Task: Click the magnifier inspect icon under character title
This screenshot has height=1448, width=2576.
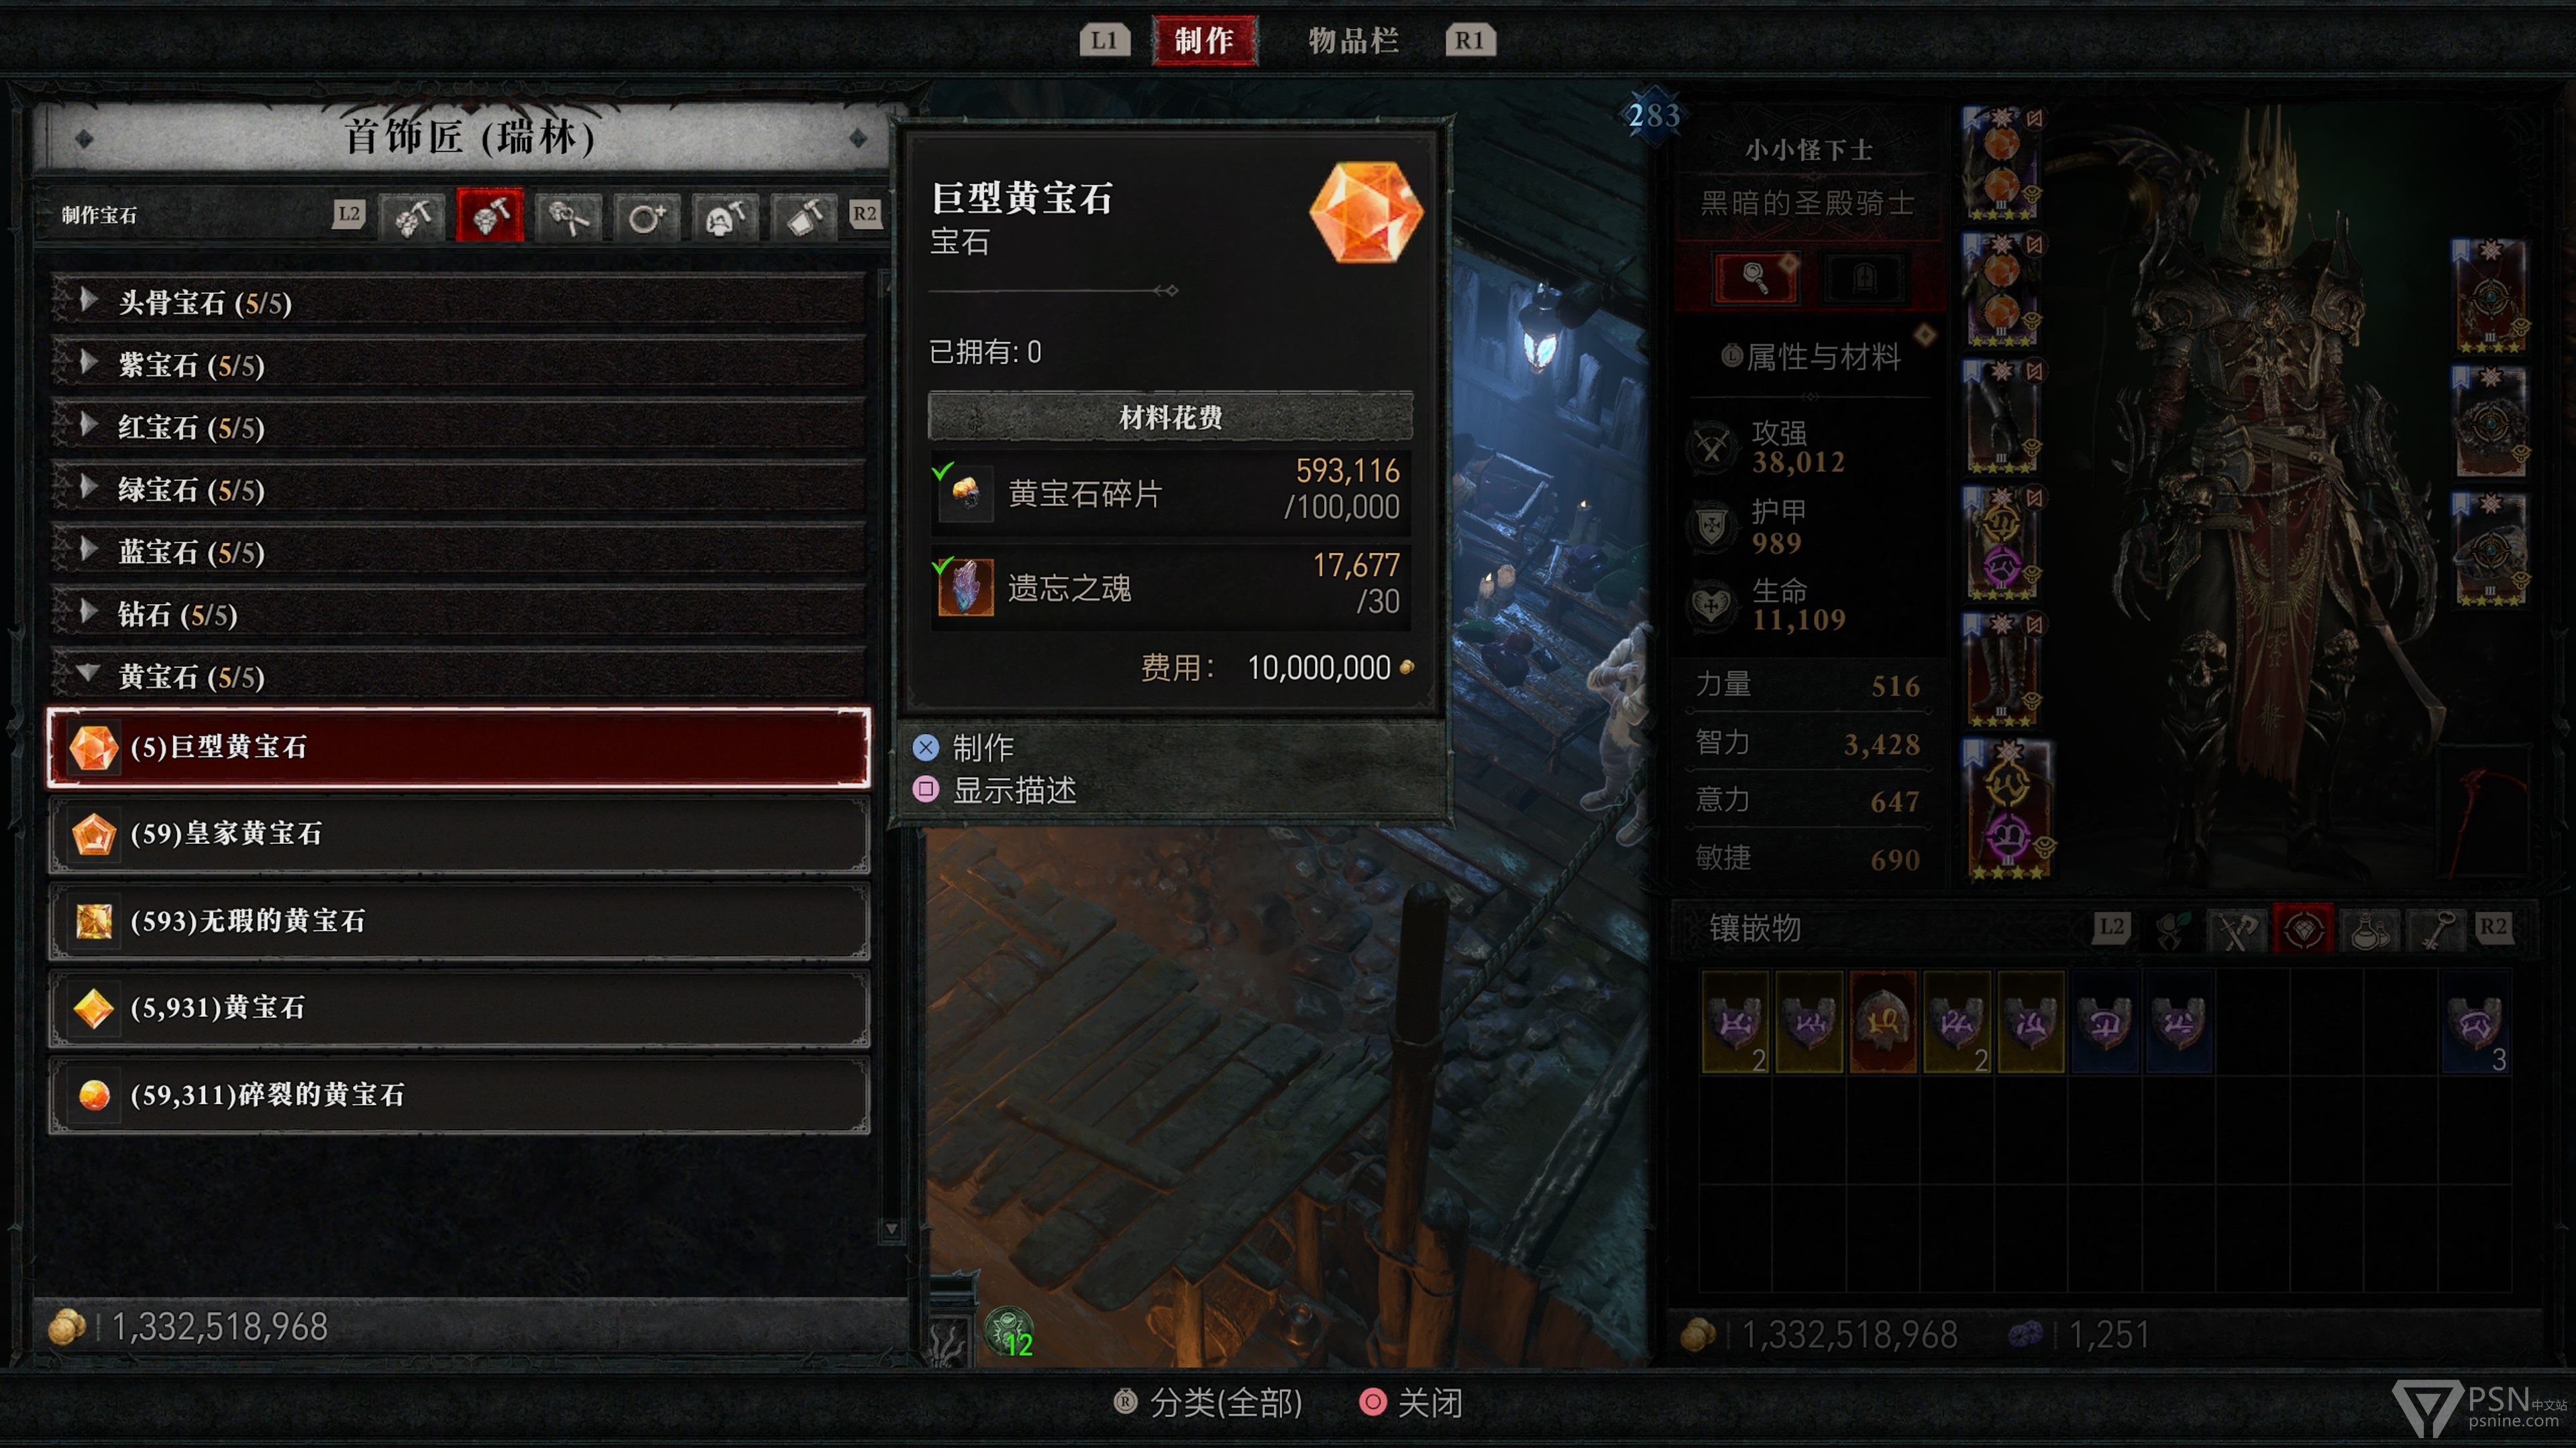Action: [1756, 277]
